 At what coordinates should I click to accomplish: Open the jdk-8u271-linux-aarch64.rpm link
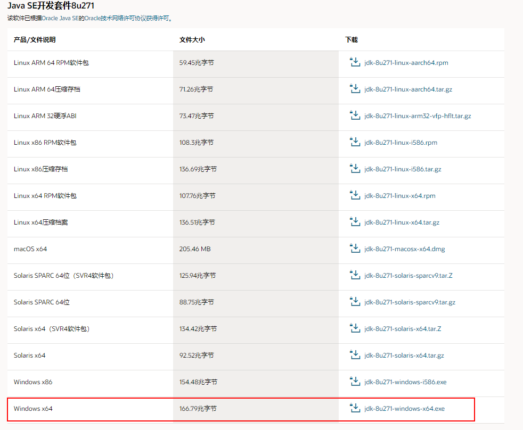pos(406,63)
